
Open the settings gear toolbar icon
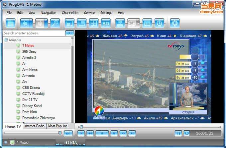point(175,23)
